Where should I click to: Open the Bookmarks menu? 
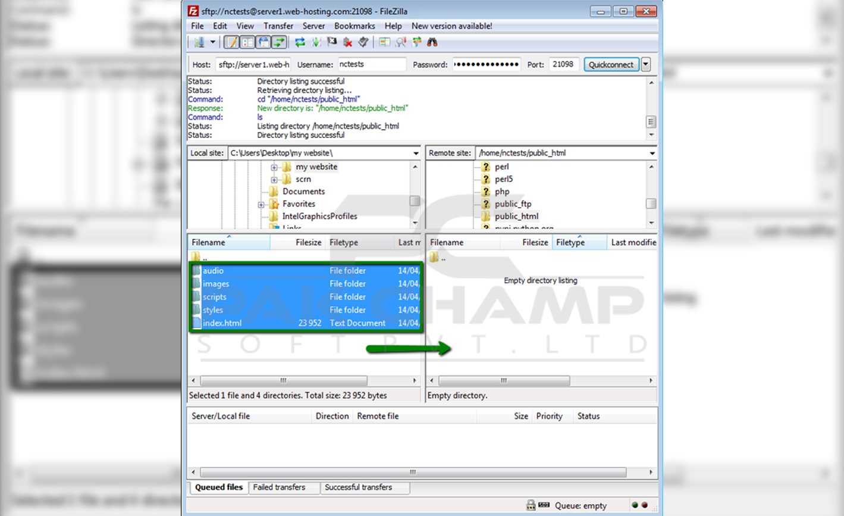pos(354,26)
